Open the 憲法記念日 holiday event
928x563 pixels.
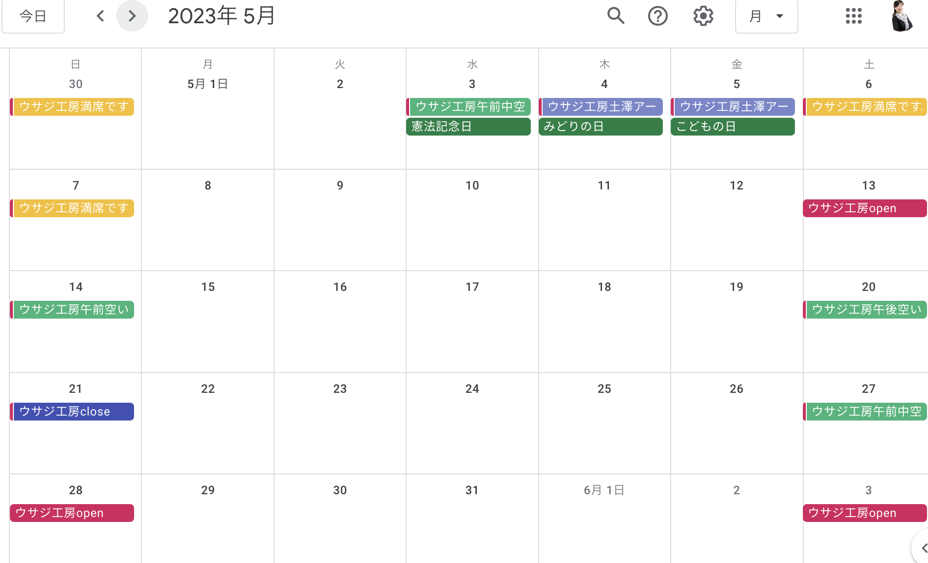click(468, 127)
